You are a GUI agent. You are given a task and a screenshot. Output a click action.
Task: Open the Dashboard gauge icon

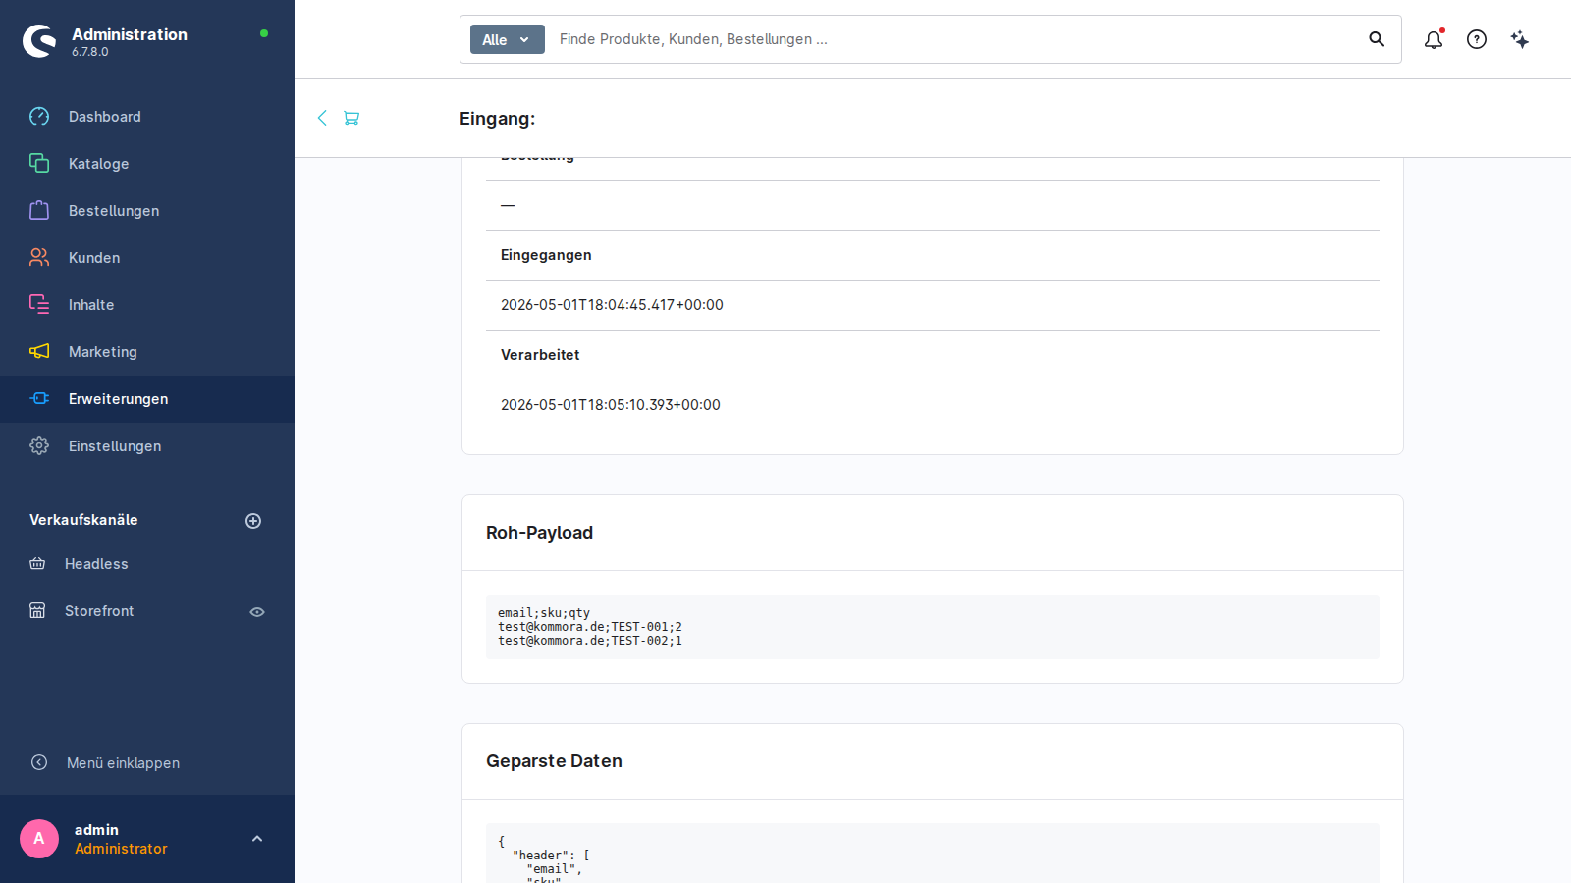(39, 117)
